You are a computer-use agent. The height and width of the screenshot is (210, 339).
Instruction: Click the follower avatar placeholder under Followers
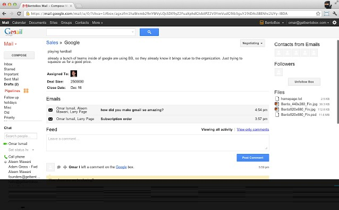278,72
